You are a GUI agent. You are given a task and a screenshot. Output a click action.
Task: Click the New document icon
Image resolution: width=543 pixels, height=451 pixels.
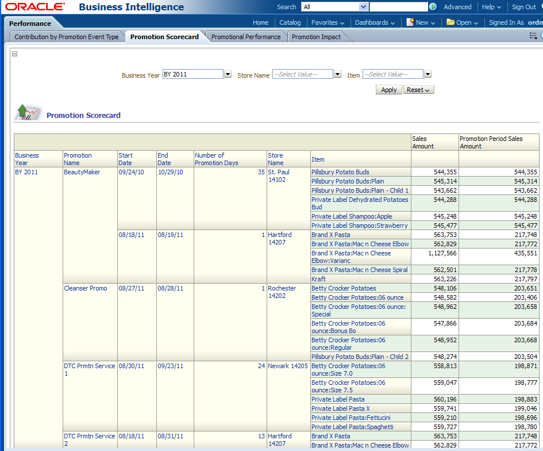pyautogui.click(x=410, y=22)
